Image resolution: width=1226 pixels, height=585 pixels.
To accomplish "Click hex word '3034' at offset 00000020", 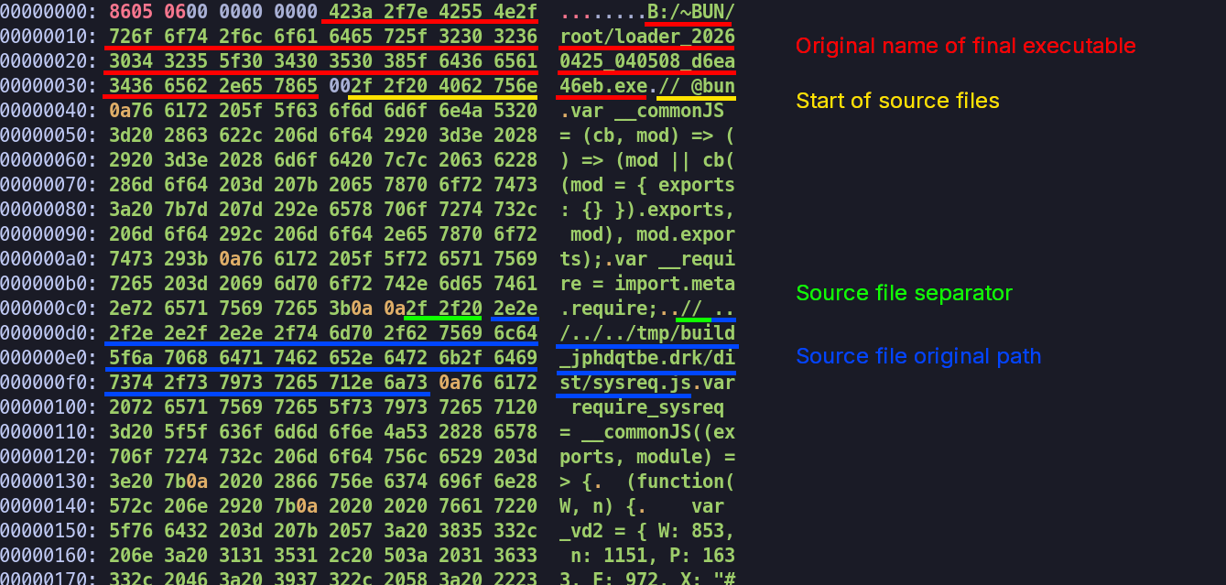I will point(131,61).
